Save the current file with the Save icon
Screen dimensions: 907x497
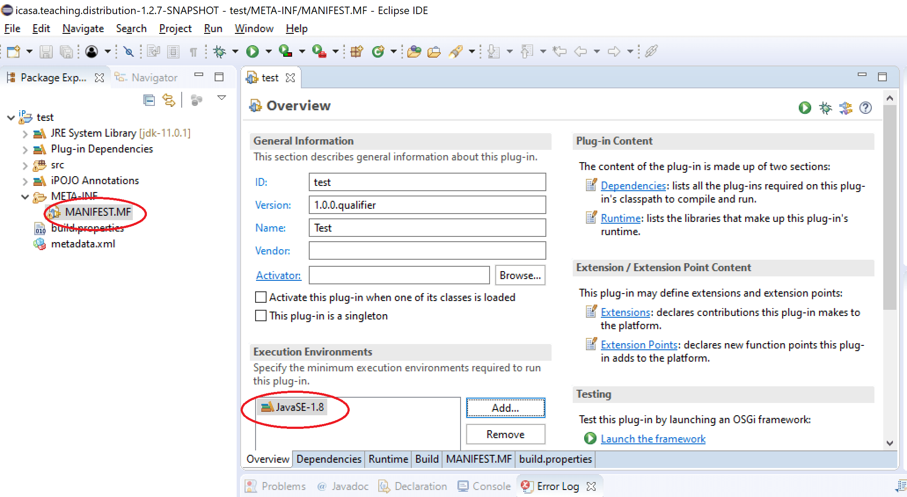pyautogui.click(x=46, y=51)
